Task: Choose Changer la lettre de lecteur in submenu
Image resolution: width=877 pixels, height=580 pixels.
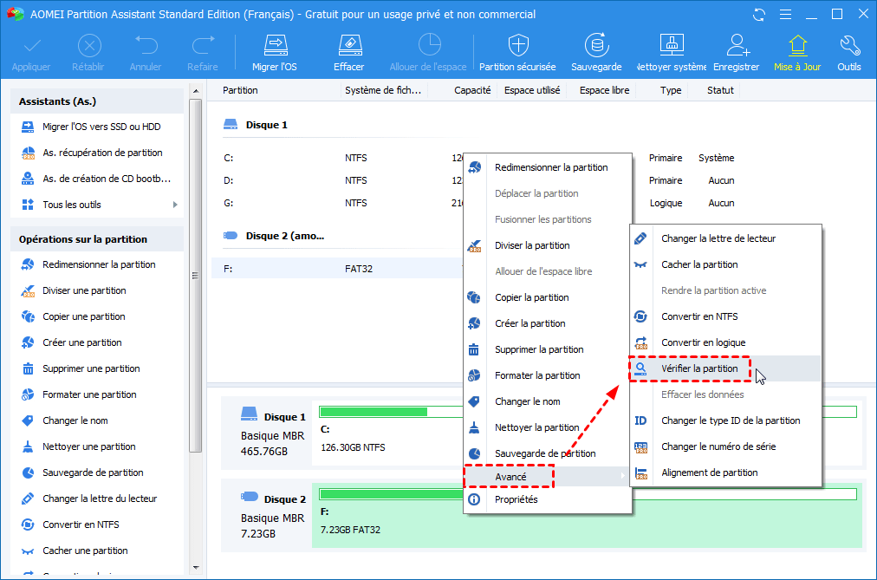Action: pos(725,238)
